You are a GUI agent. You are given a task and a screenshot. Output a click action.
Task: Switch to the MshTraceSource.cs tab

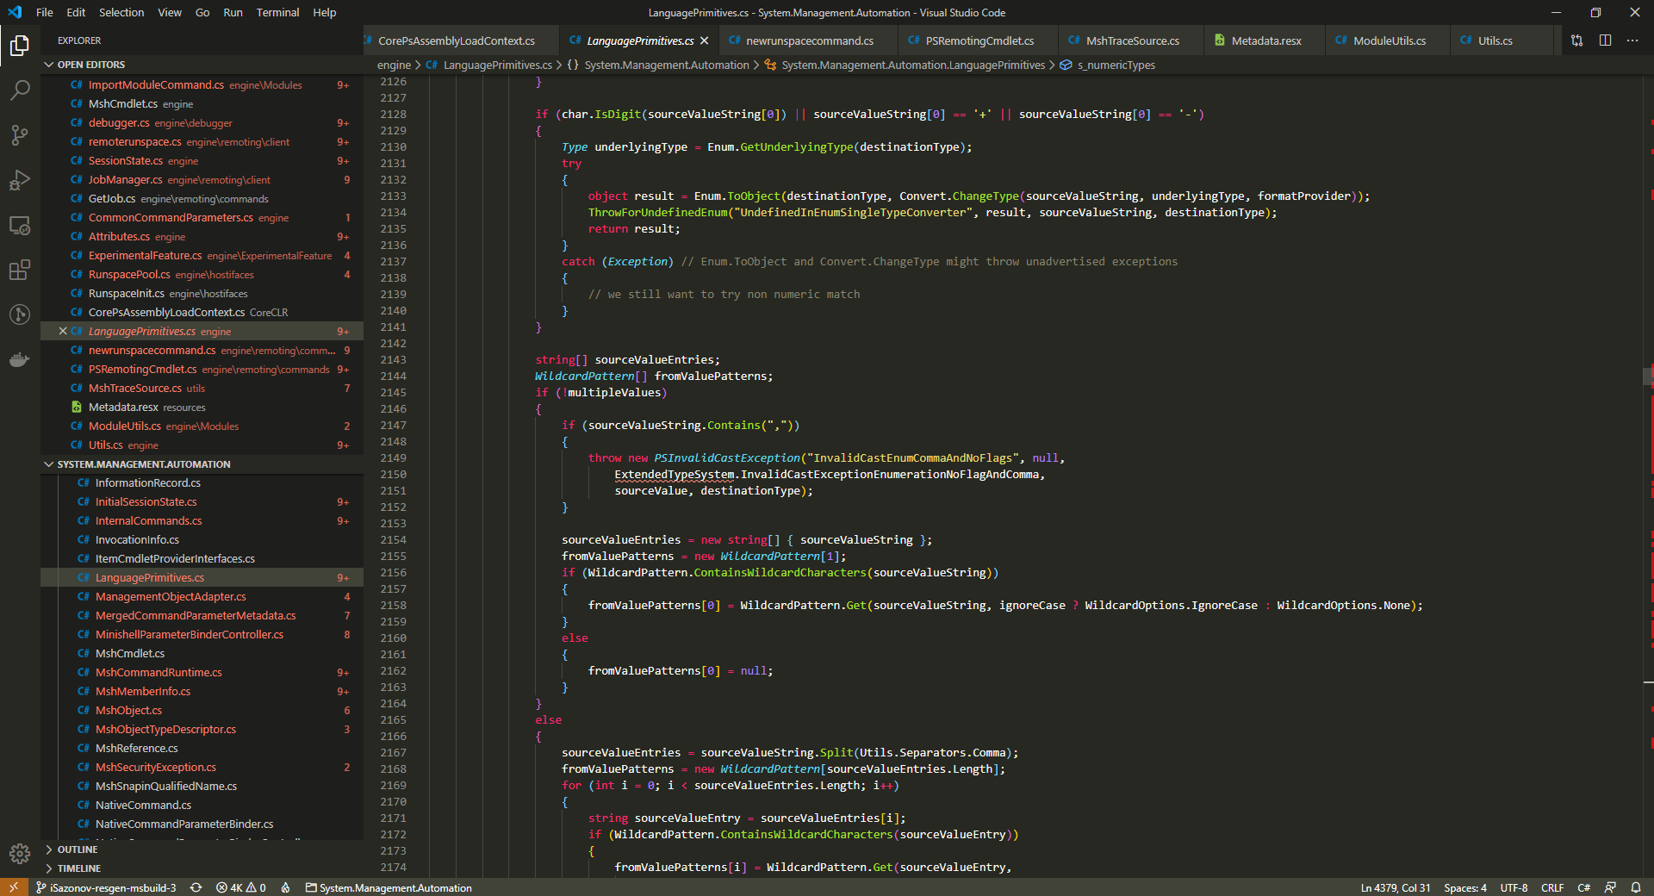tap(1132, 40)
